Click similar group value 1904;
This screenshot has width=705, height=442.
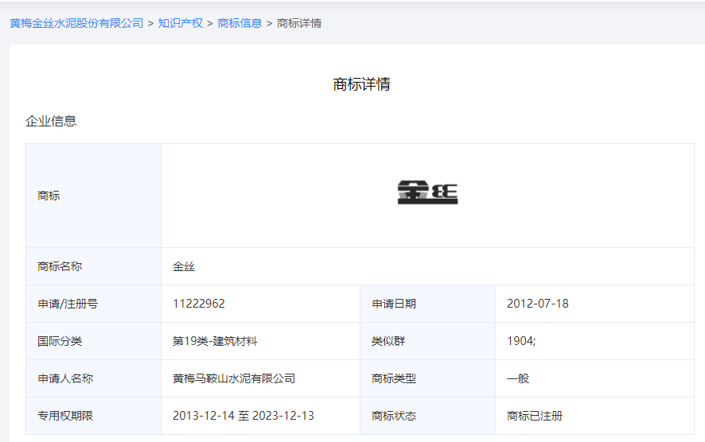[x=521, y=341]
